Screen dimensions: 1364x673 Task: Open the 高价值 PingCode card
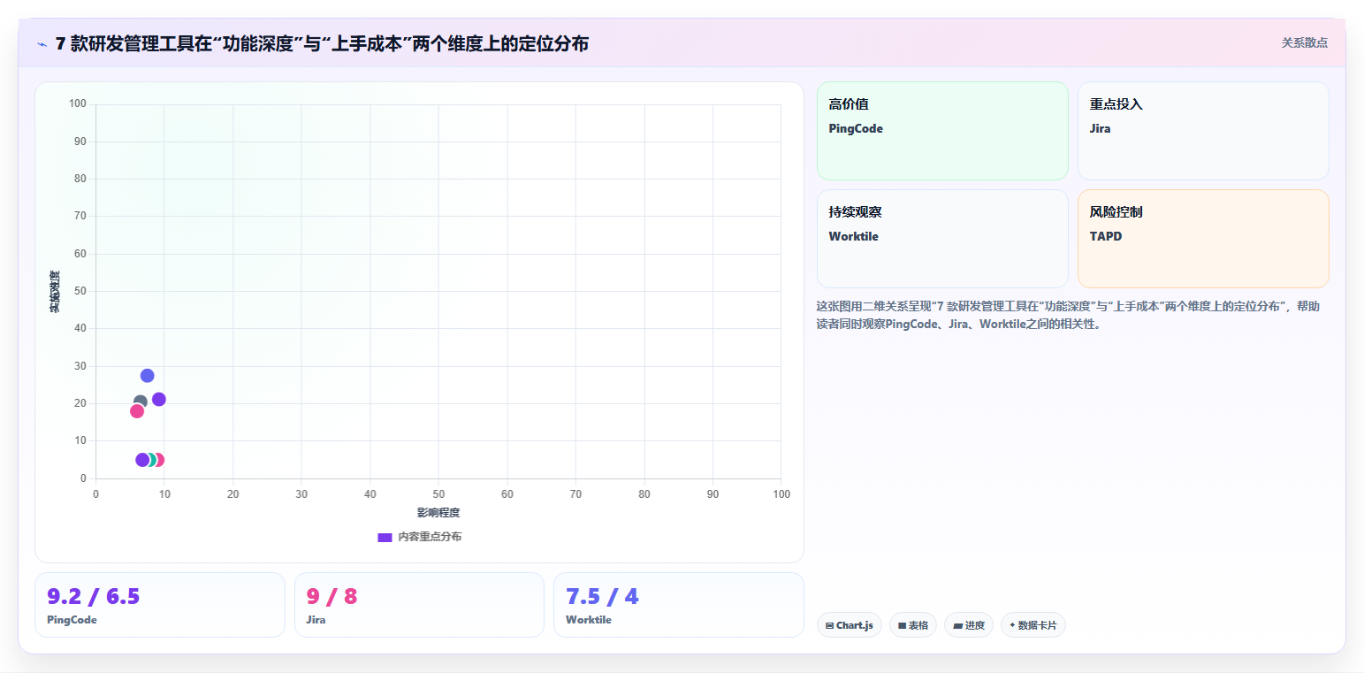(942, 131)
